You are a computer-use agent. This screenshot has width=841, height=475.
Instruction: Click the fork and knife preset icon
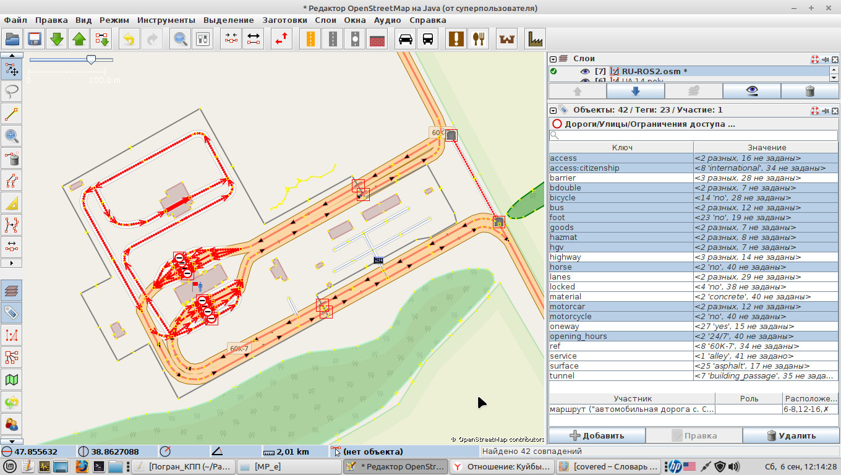[478, 39]
